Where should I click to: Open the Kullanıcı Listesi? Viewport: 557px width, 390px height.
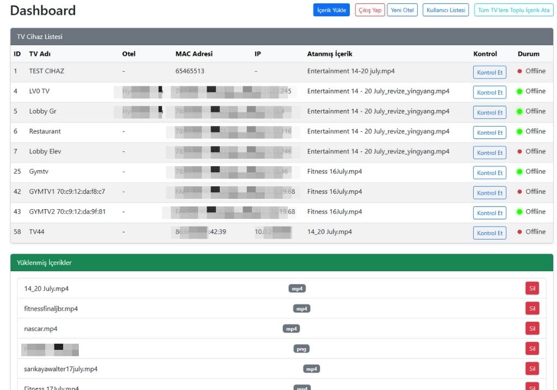coord(444,10)
